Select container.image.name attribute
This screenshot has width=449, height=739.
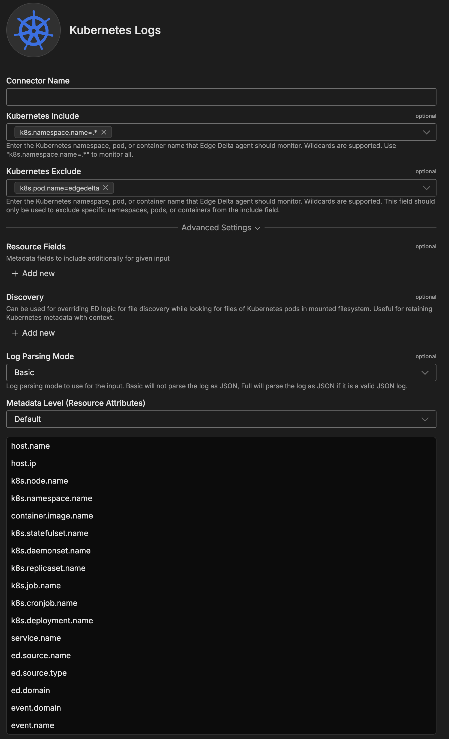coord(52,516)
